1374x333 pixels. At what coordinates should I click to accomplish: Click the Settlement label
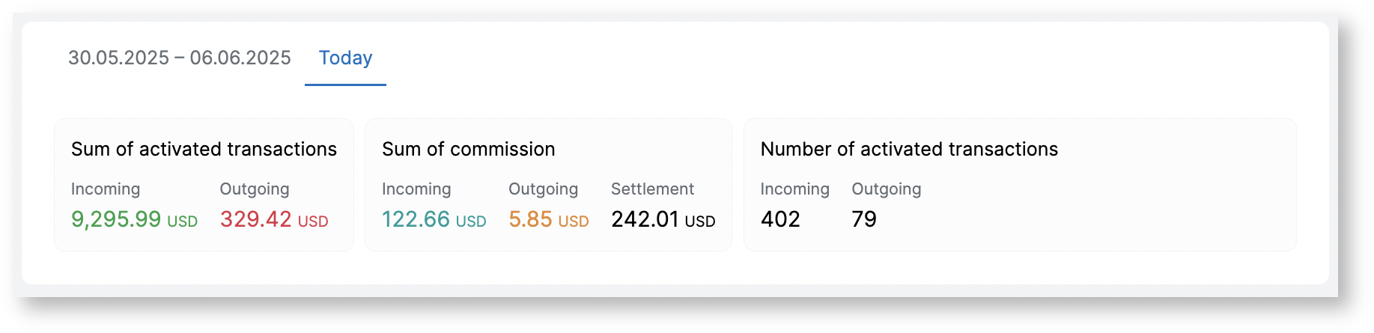(652, 189)
